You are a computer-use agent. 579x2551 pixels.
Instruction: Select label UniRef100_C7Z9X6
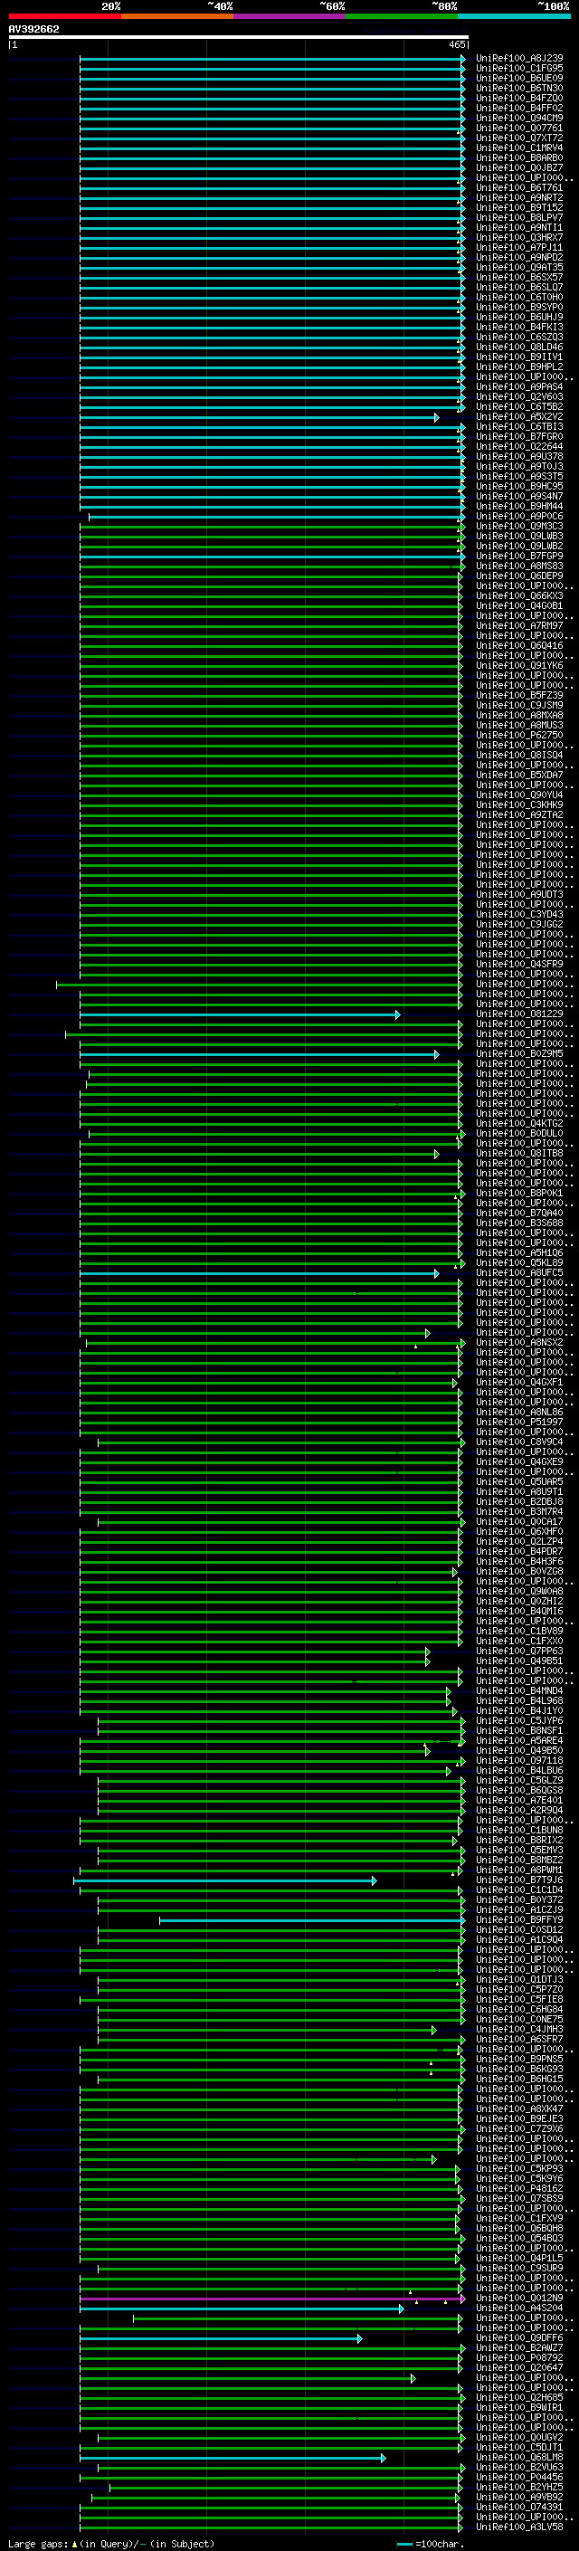pyautogui.click(x=519, y=2129)
